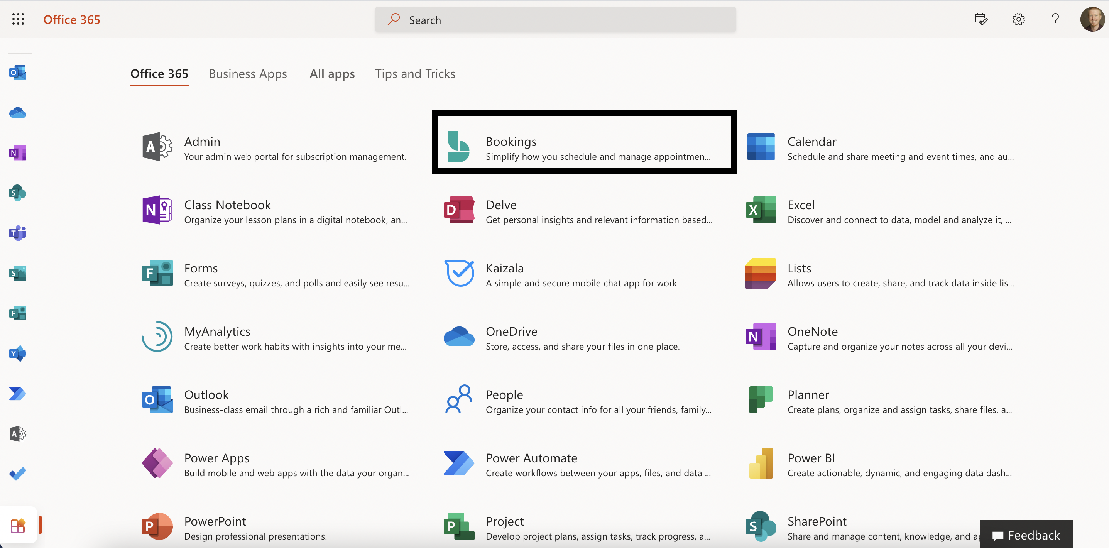Launch OneNote from the left sidebar

click(18, 153)
